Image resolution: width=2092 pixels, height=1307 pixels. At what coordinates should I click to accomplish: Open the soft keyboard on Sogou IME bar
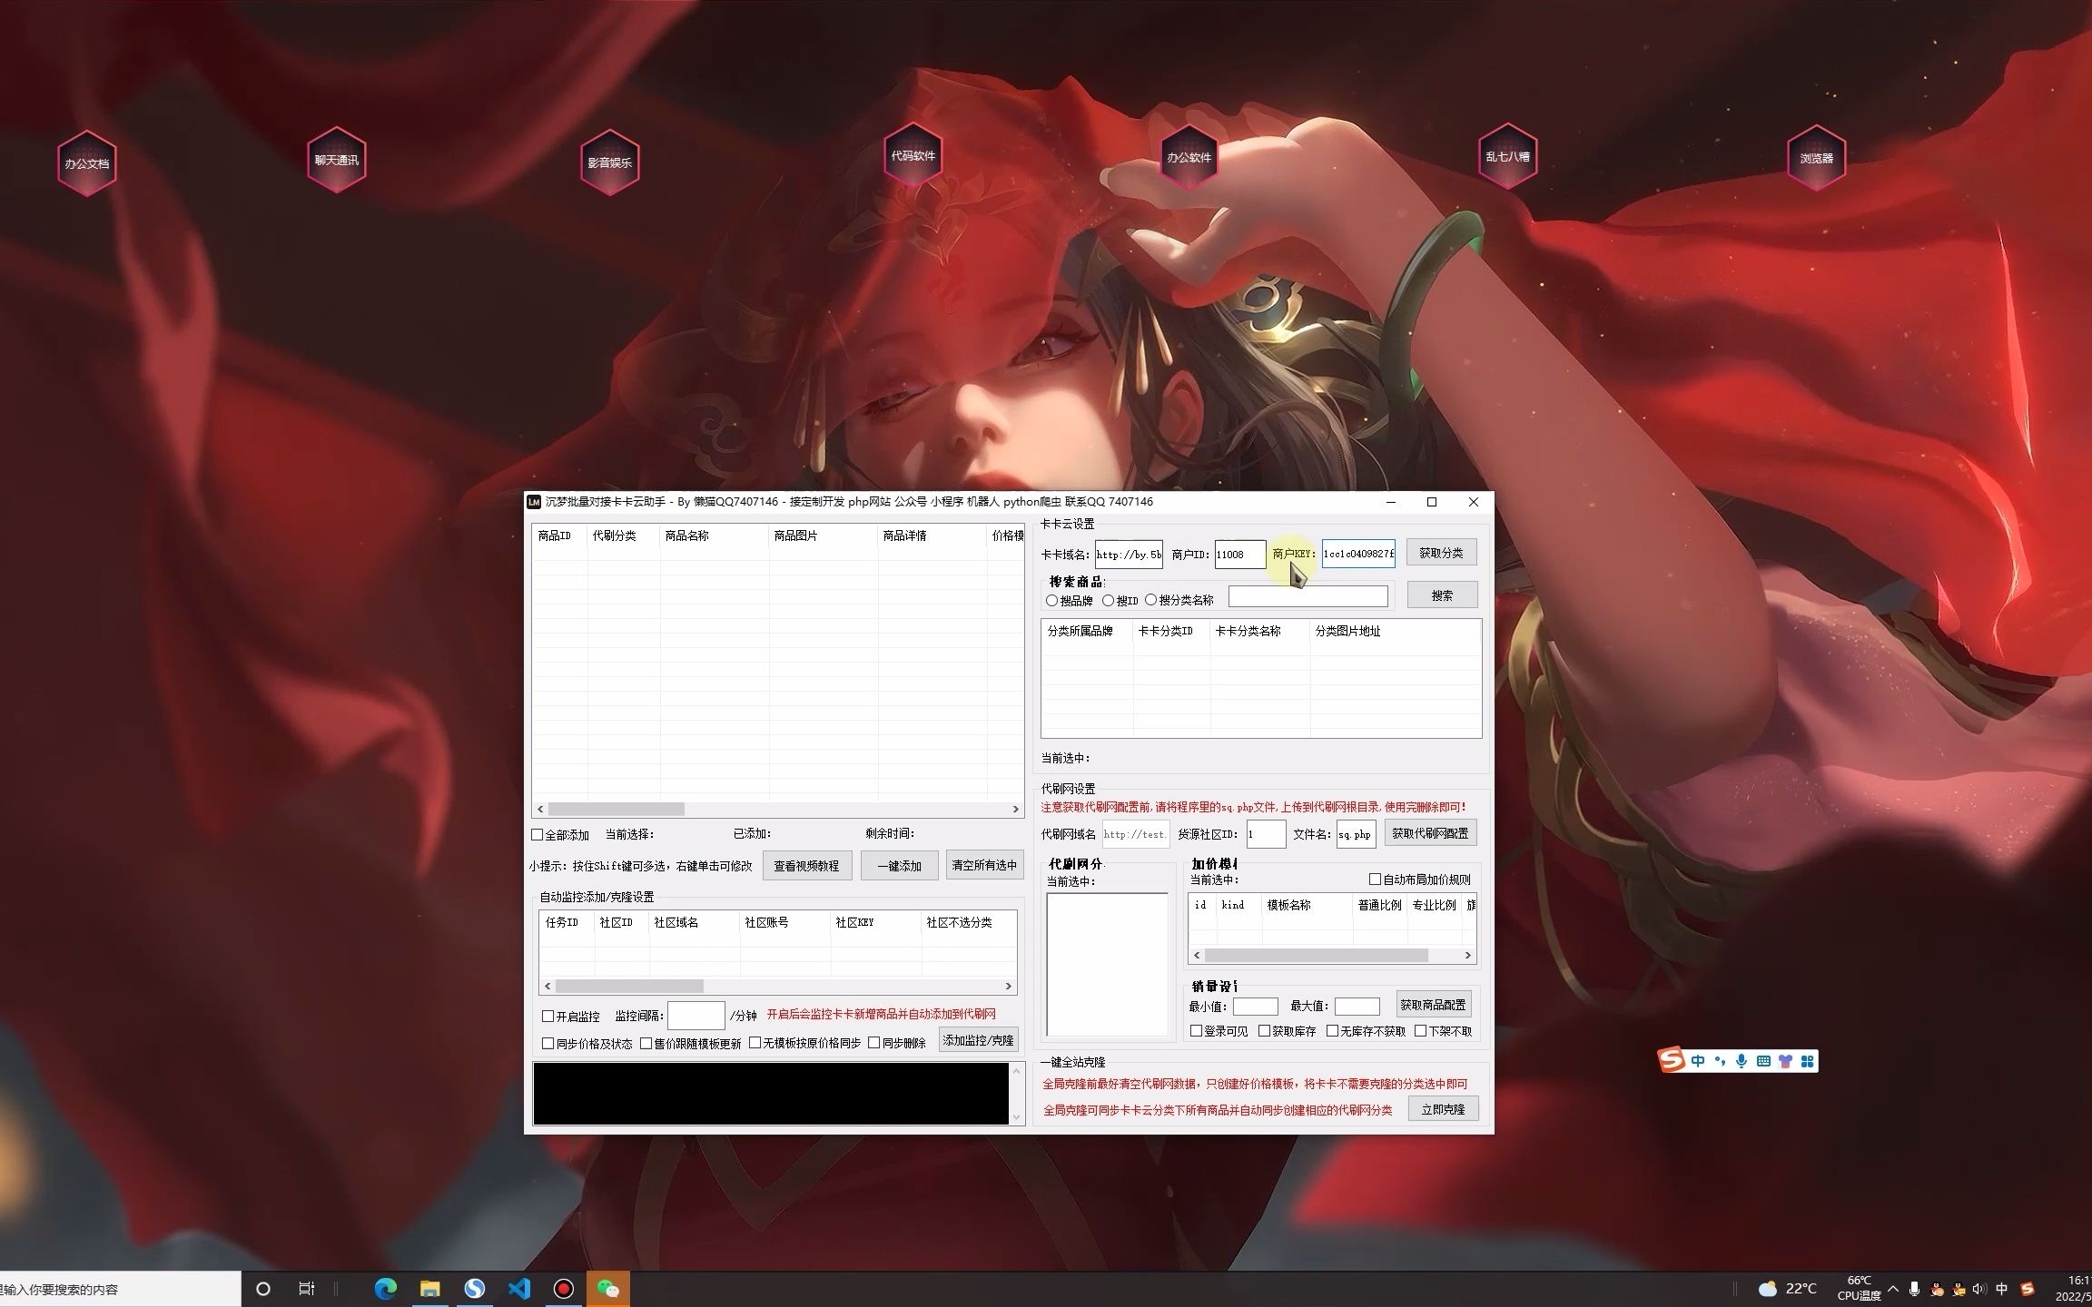(x=1763, y=1061)
